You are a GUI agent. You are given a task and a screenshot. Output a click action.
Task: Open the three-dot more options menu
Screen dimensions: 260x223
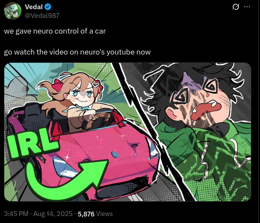[x=247, y=7]
